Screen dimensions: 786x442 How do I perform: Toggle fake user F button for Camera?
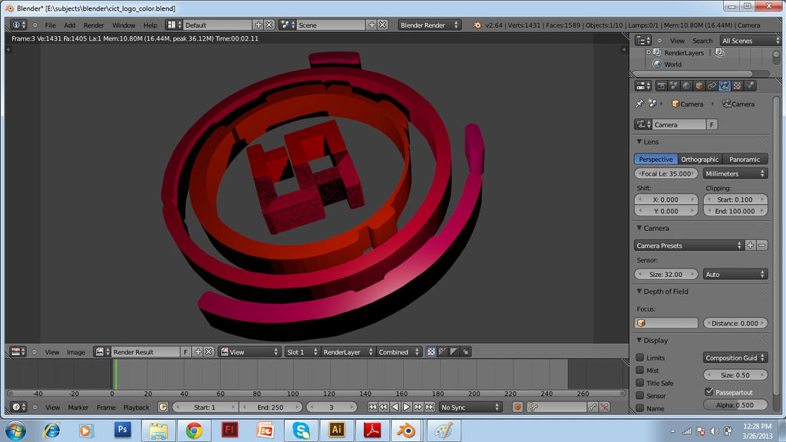pos(712,124)
